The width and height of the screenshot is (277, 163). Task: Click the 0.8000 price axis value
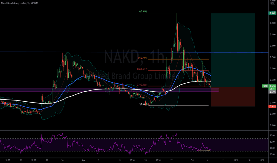point(273,46)
